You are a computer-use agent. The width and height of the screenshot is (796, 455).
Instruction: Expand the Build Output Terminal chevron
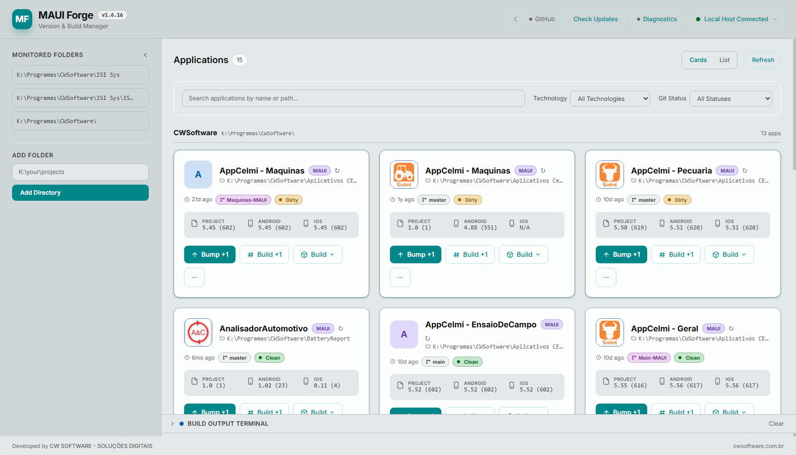click(x=173, y=424)
